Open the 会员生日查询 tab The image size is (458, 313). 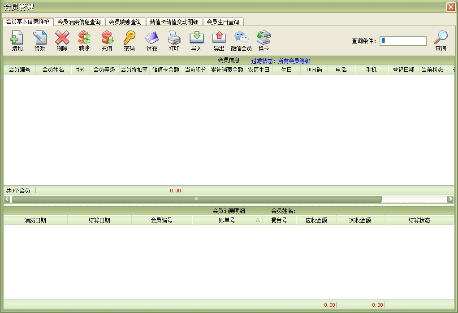coord(223,22)
